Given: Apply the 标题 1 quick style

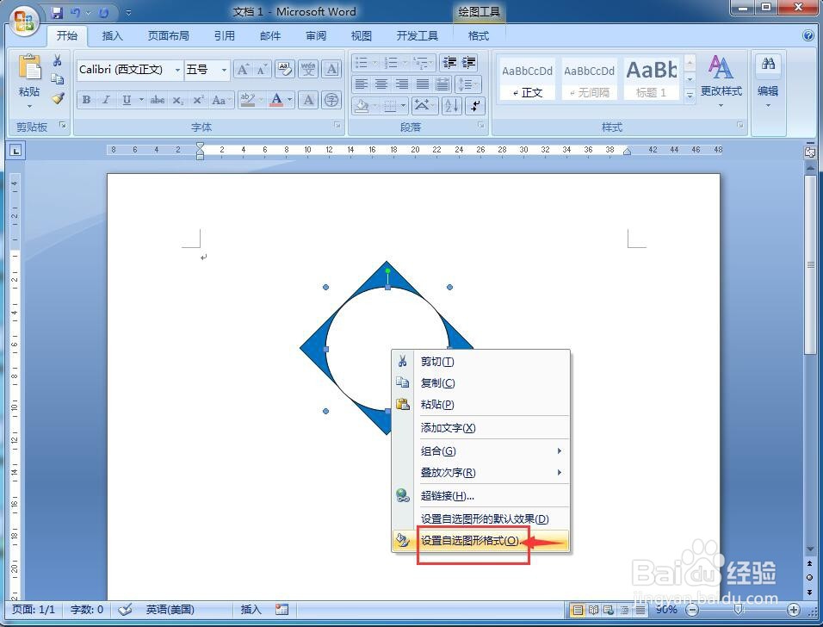Looking at the screenshot, I should pyautogui.click(x=651, y=80).
